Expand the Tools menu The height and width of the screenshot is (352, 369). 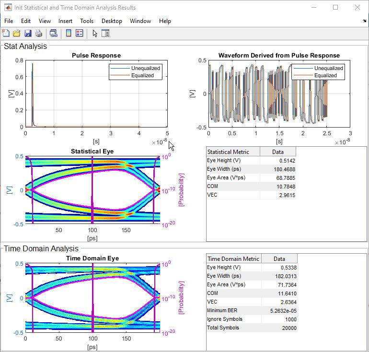point(87,21)
